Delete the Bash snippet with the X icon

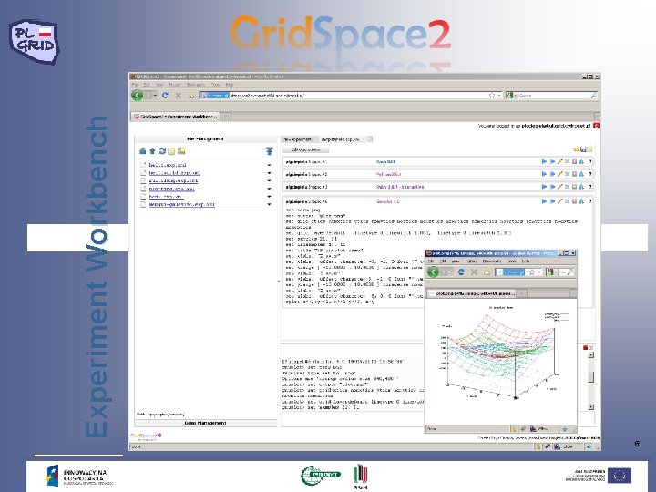[x=568, y=161]
